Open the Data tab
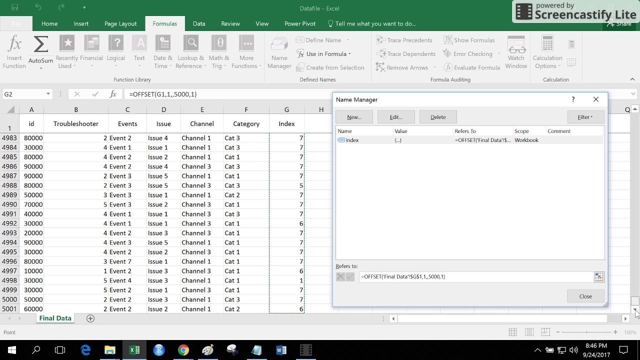This screenshot has height=360, width=640. pos(199,23)
